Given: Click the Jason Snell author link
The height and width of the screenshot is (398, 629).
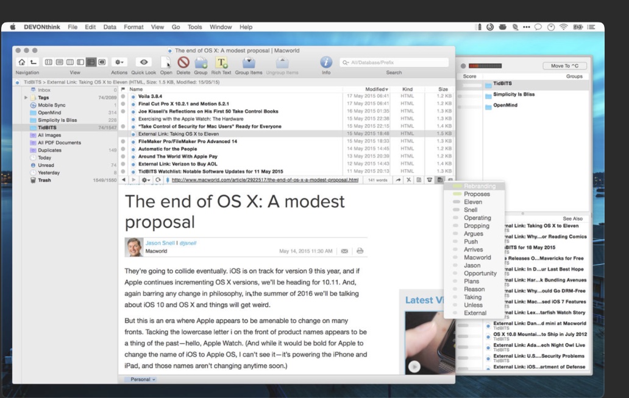Looking at the screenshot, I should 160,243.
